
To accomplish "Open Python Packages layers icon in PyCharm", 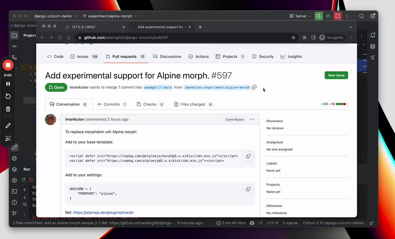I will pos(14,169).
